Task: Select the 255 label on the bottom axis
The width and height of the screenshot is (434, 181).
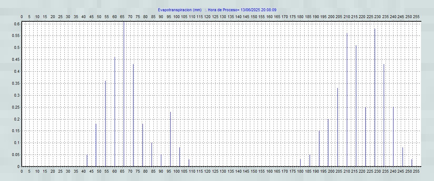Action: pos(416,171)
